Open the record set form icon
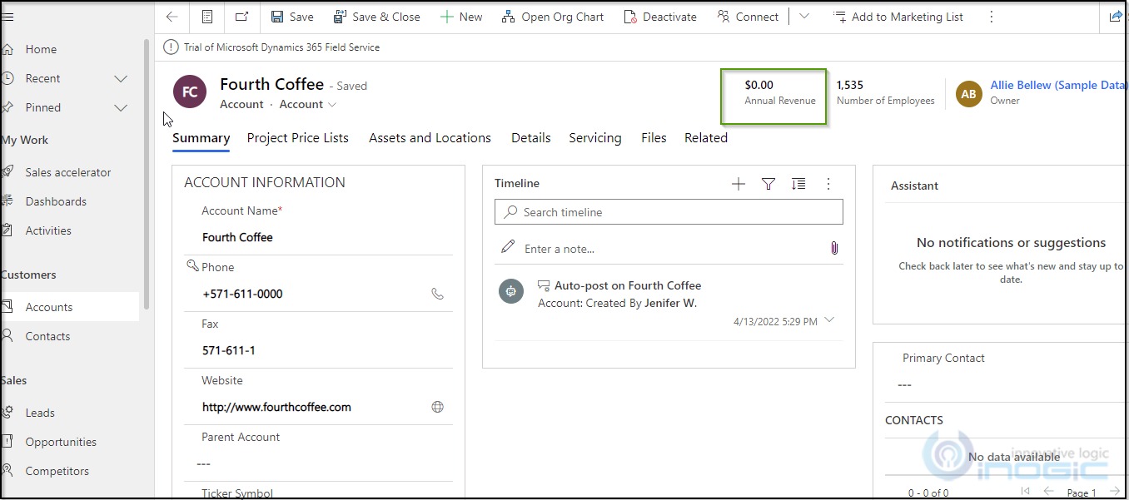 click(x=208, y=17)
